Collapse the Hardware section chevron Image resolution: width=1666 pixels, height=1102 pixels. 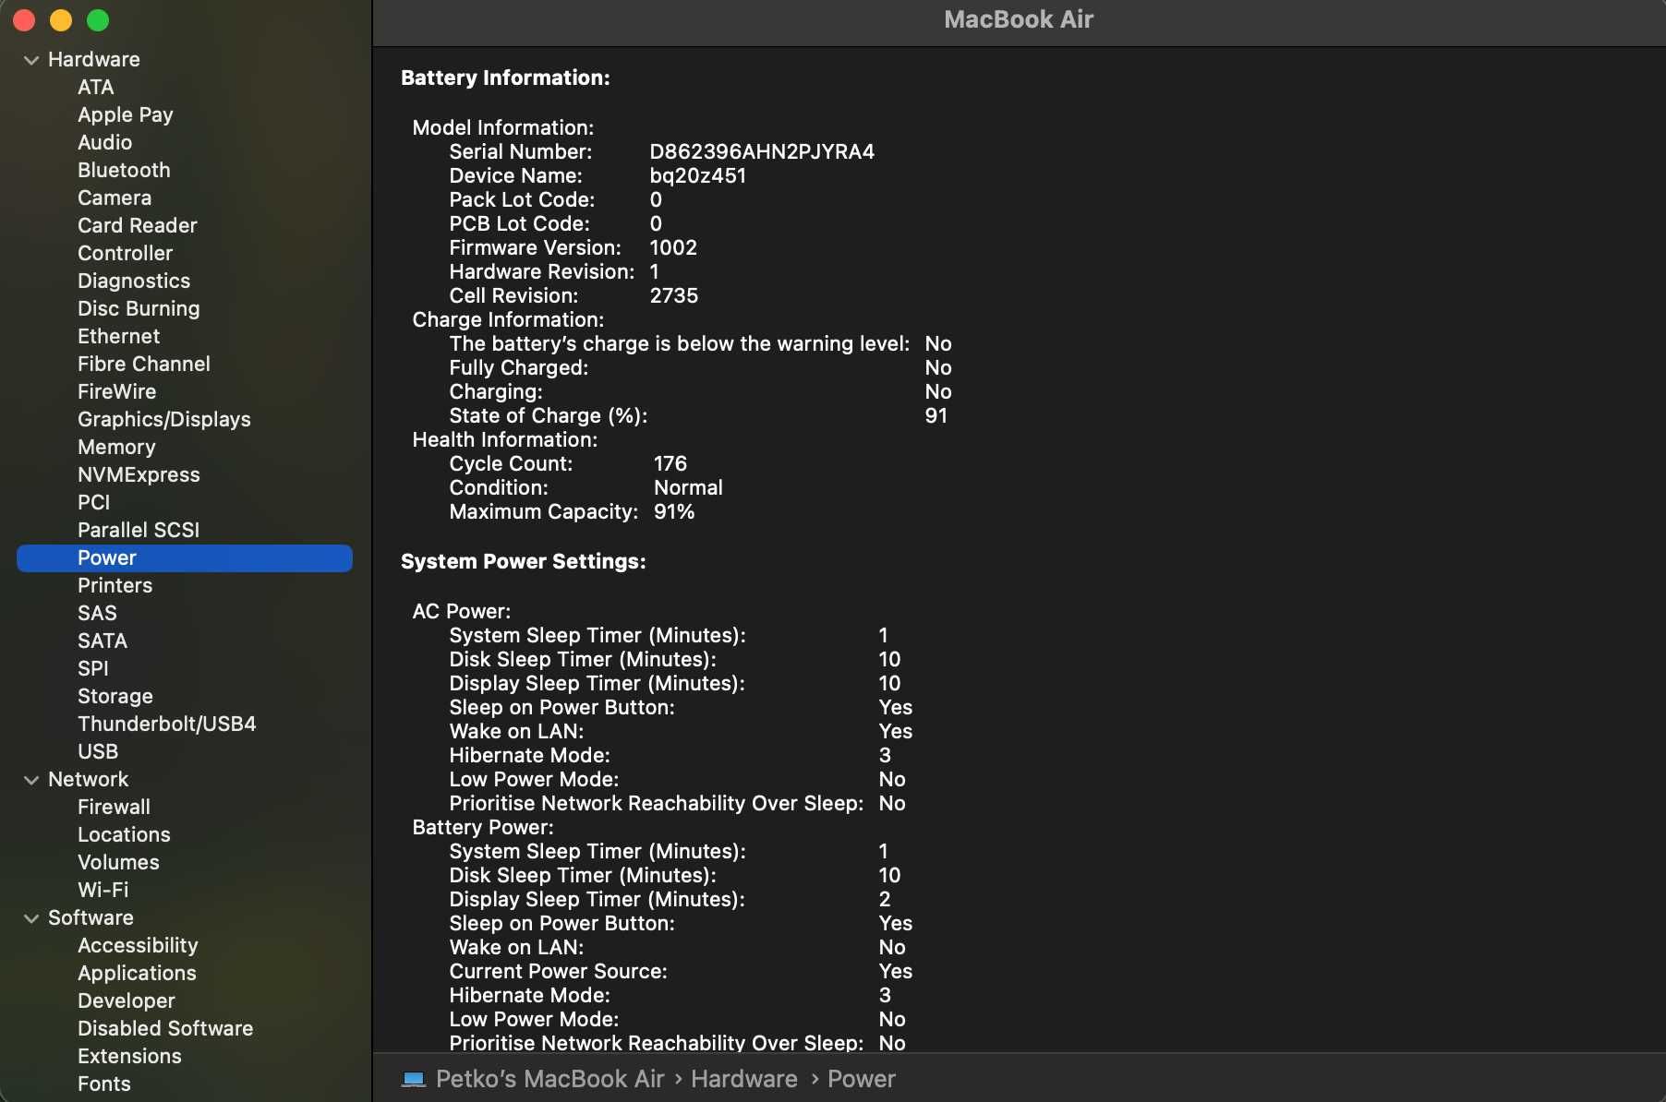(31, 60)
